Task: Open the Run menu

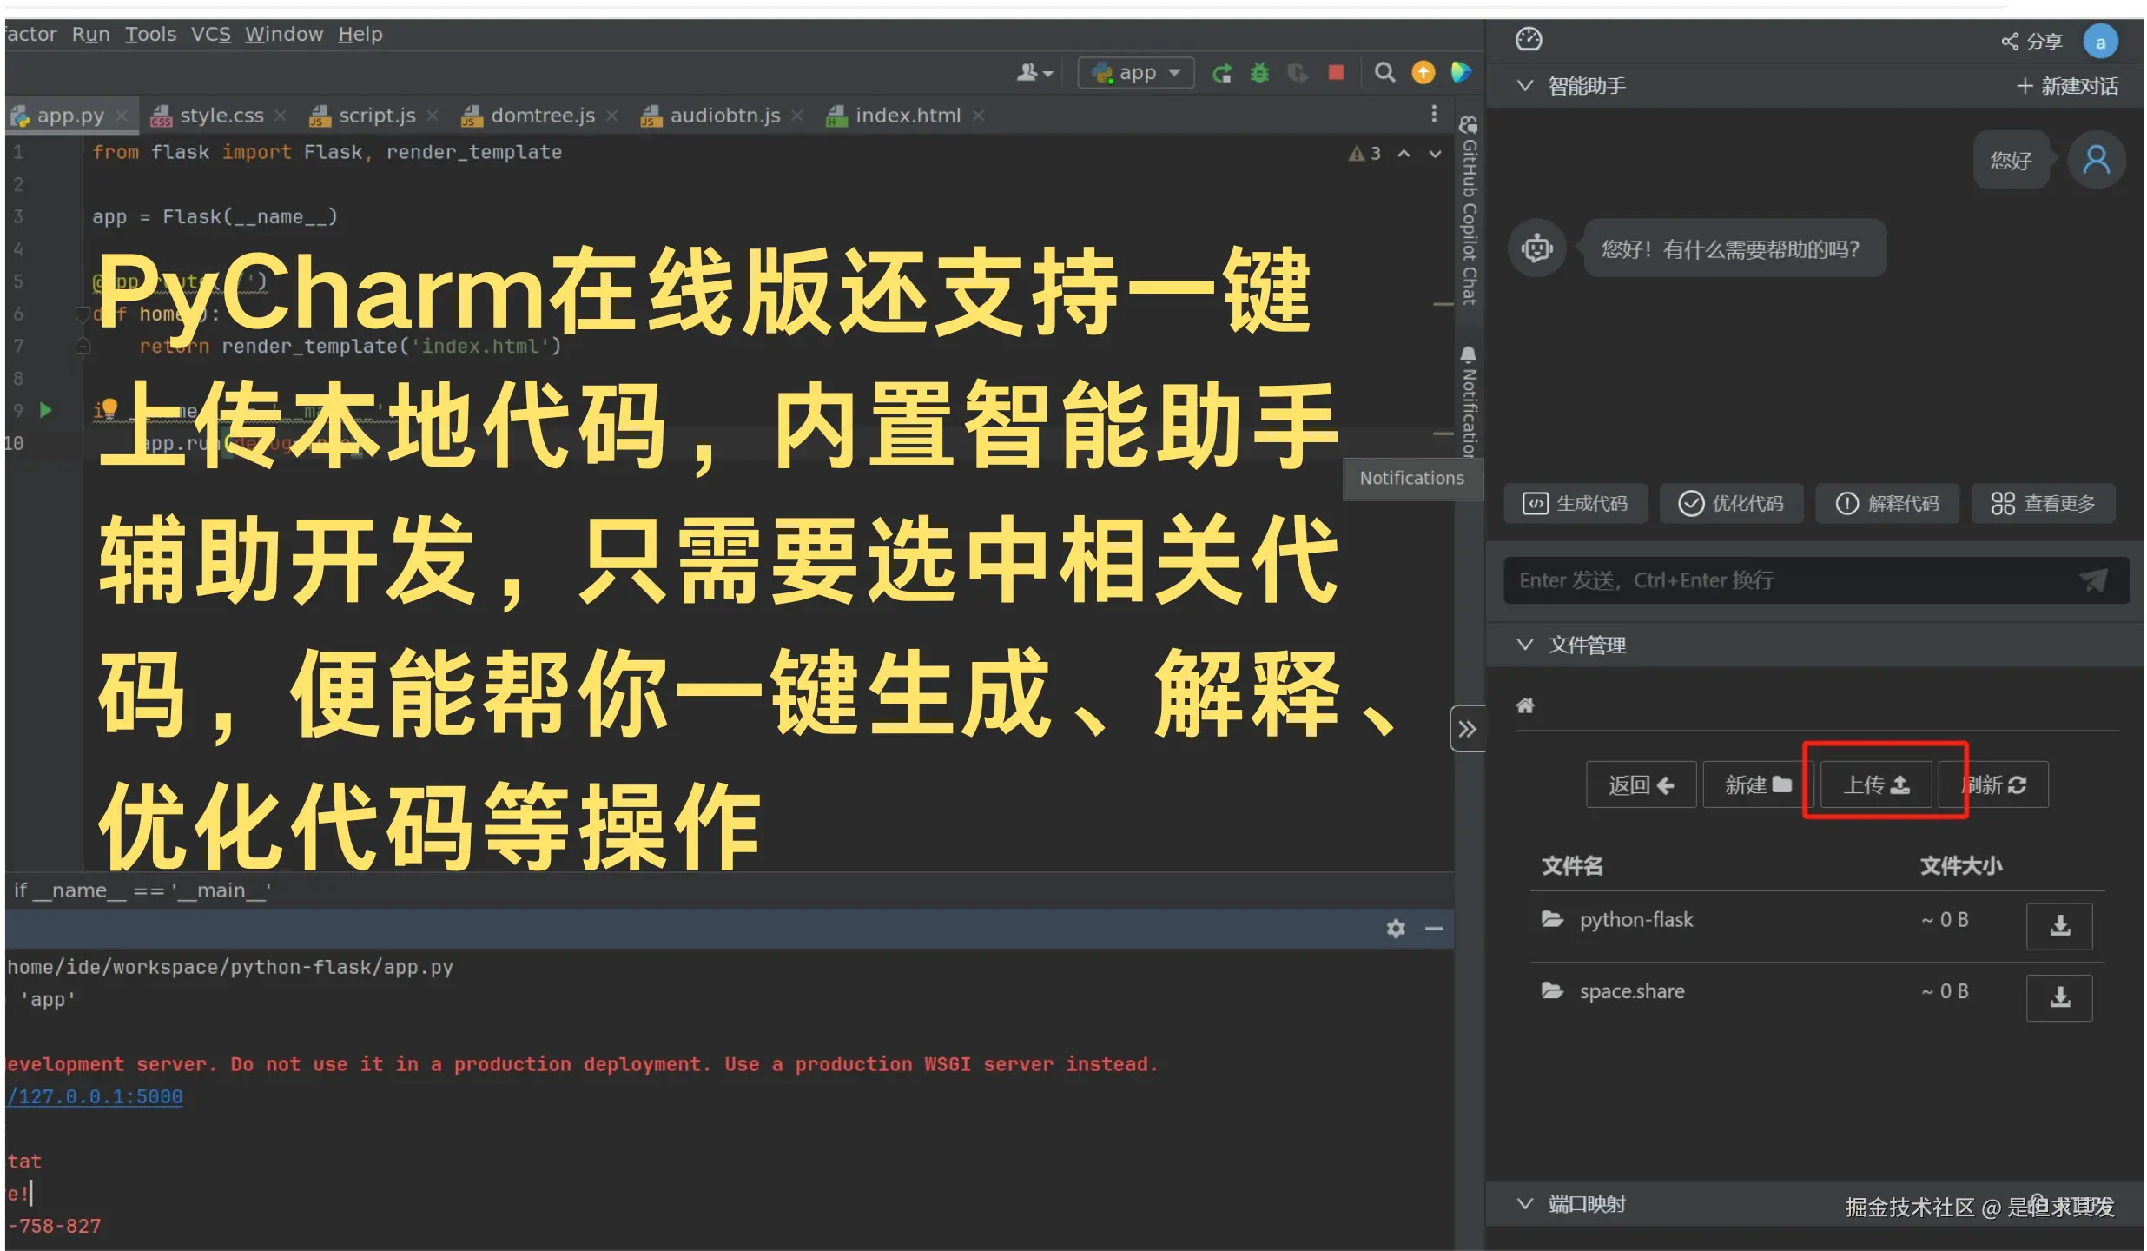Action: pyautogui.click(x=90, y=34)
